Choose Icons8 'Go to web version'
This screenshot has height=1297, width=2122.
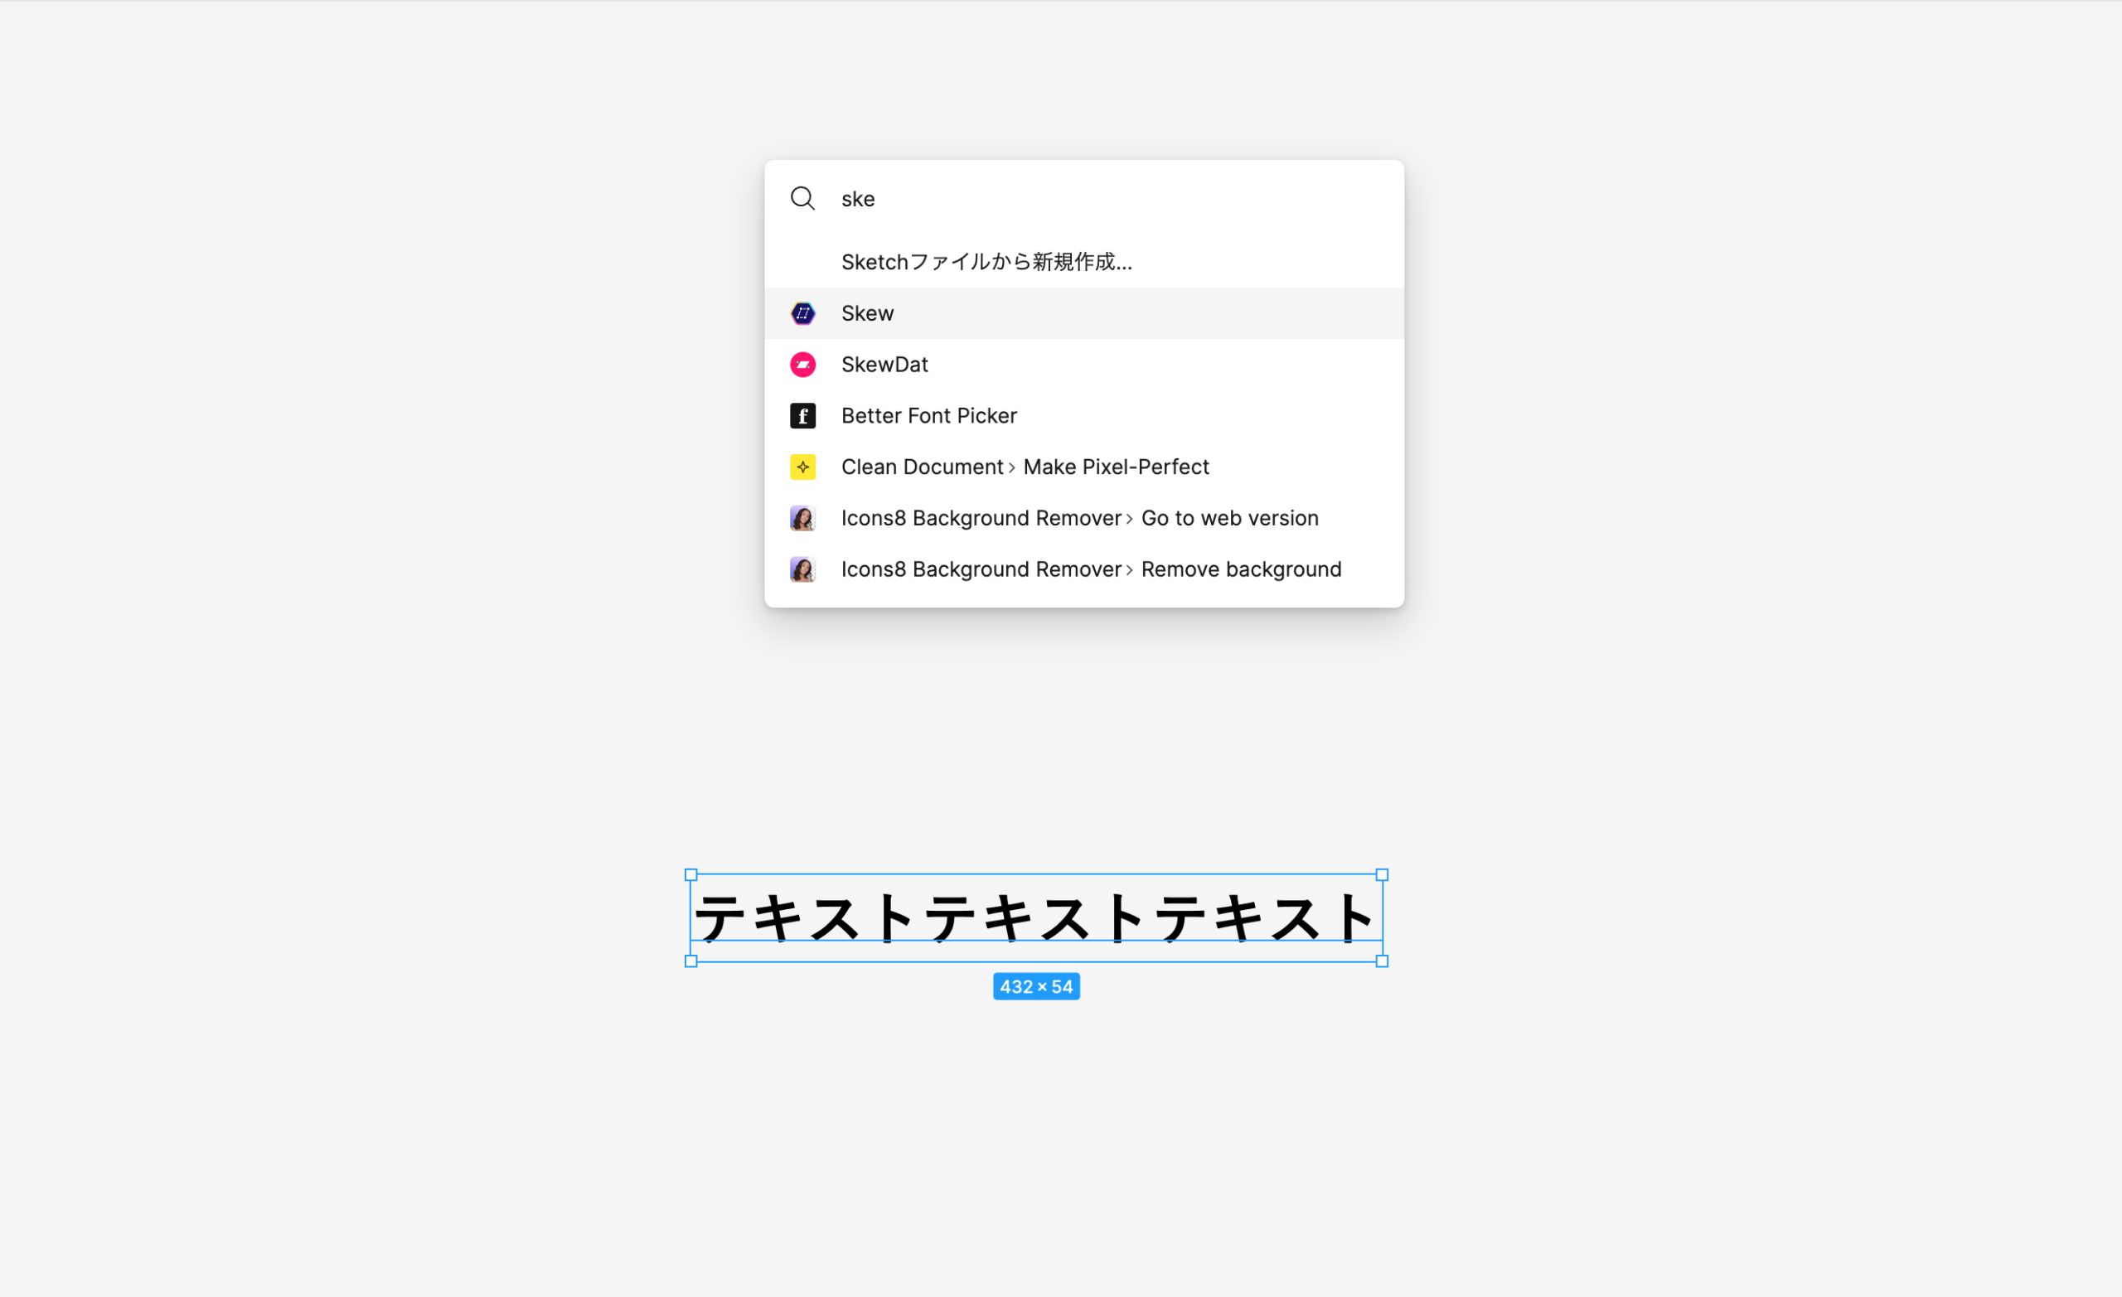click(x=1084, y=519)
